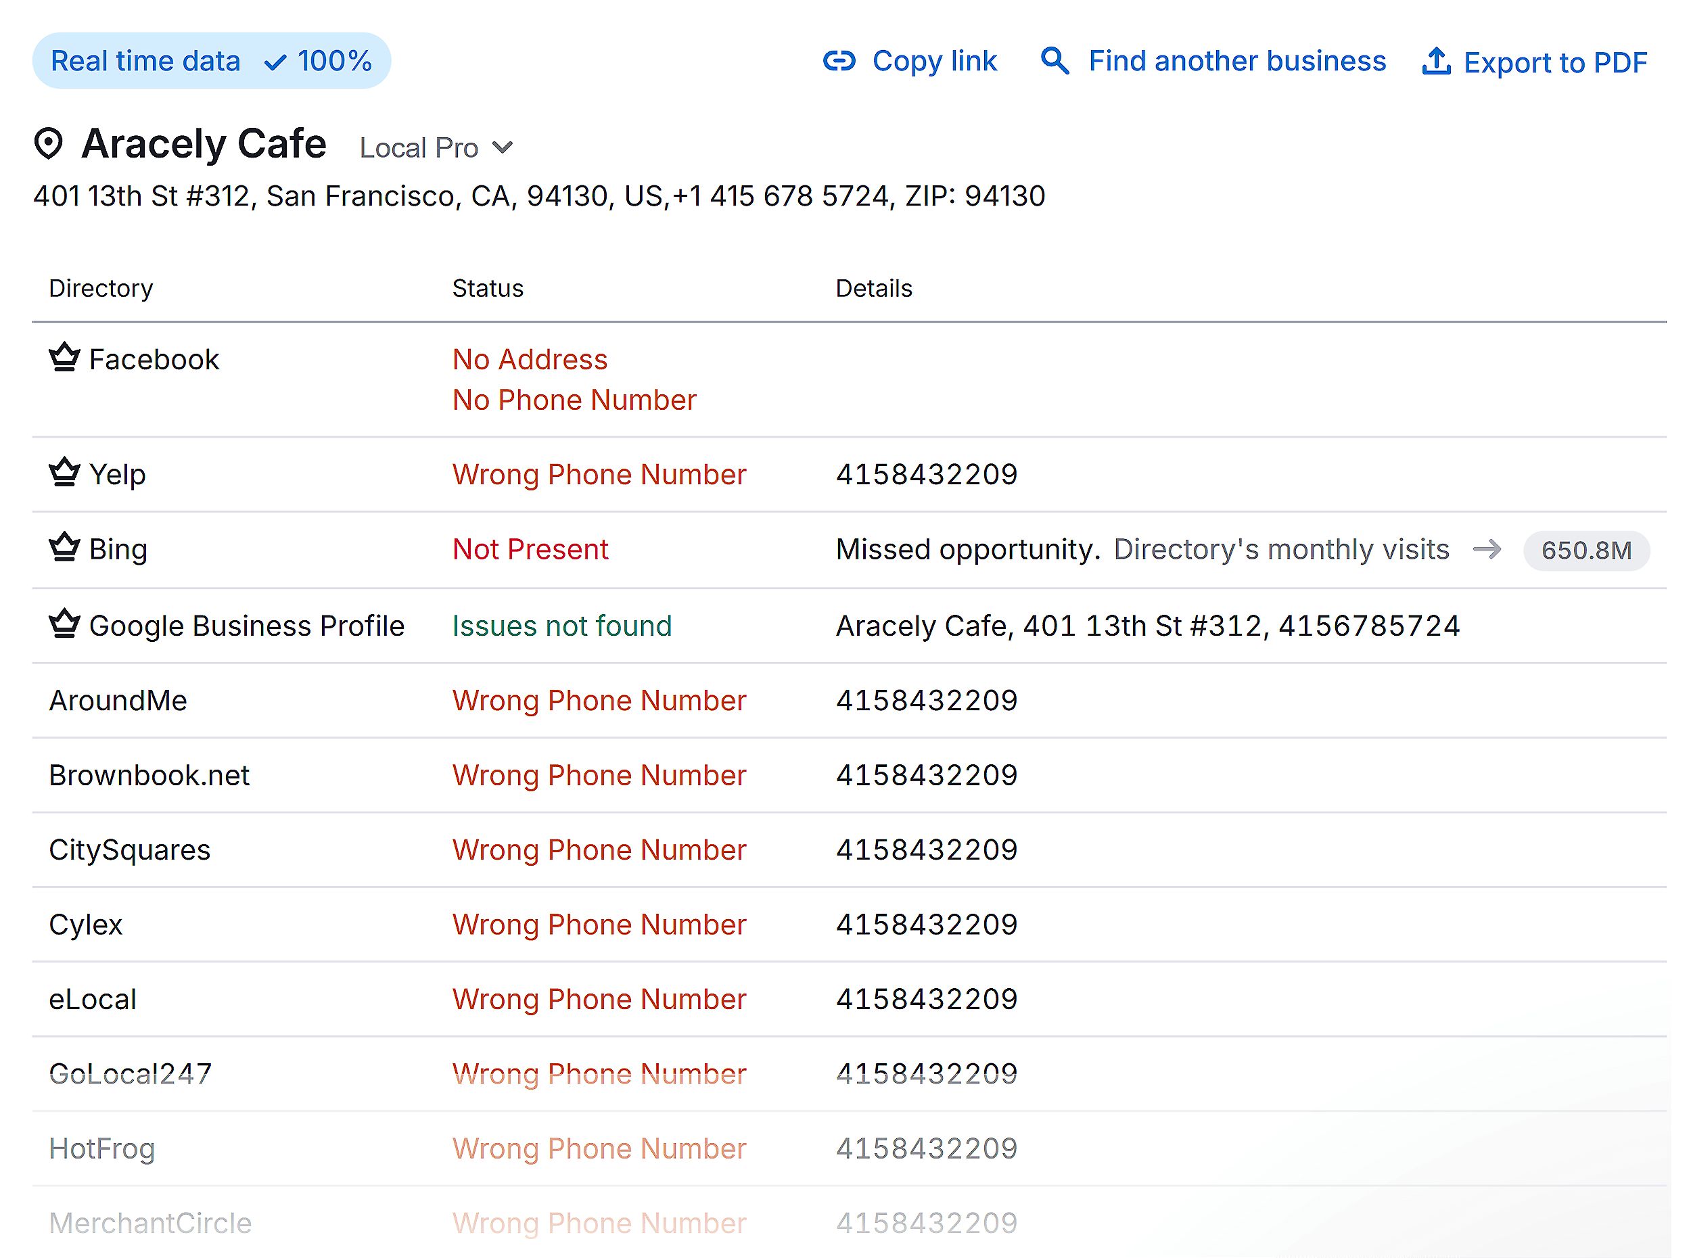1691x1258 pixels.
Task: Click the Details column header
Action: 873,289
